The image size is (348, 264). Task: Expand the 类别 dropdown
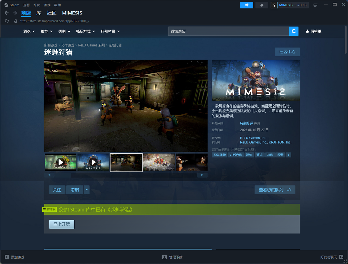coord(64,31)
